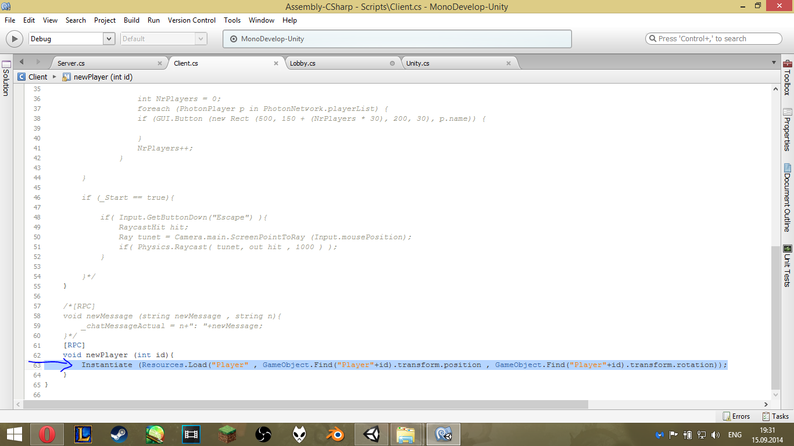Click the Run (play) button to start debugging
The width and height of the screenshot is (794, 446).
pyautogui.click(x=14, y=38)
